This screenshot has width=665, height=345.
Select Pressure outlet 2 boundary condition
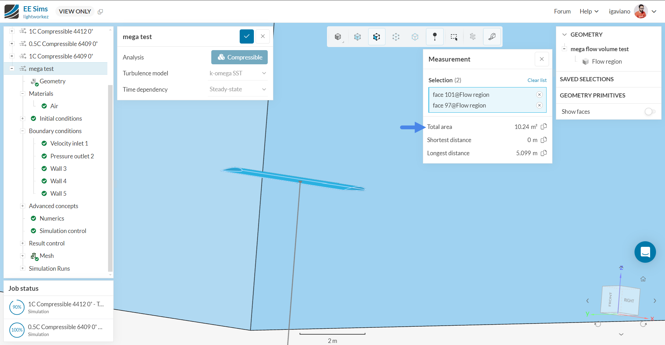pyautogui.click(x=72, y=156)
